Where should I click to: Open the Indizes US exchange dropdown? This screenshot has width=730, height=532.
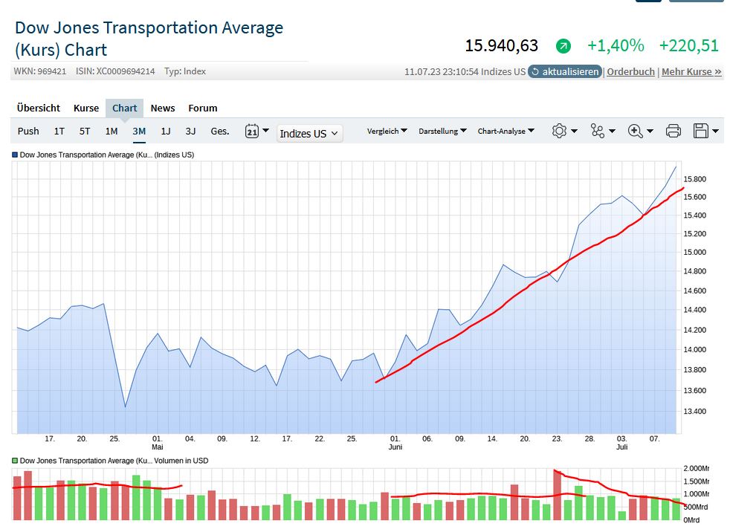pyautogui.click(x=309, y=134)
